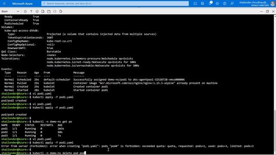The width and height of the screenshot is (276, 155).
Task: Open the Help question mark in header
Action: click(225, 3)
